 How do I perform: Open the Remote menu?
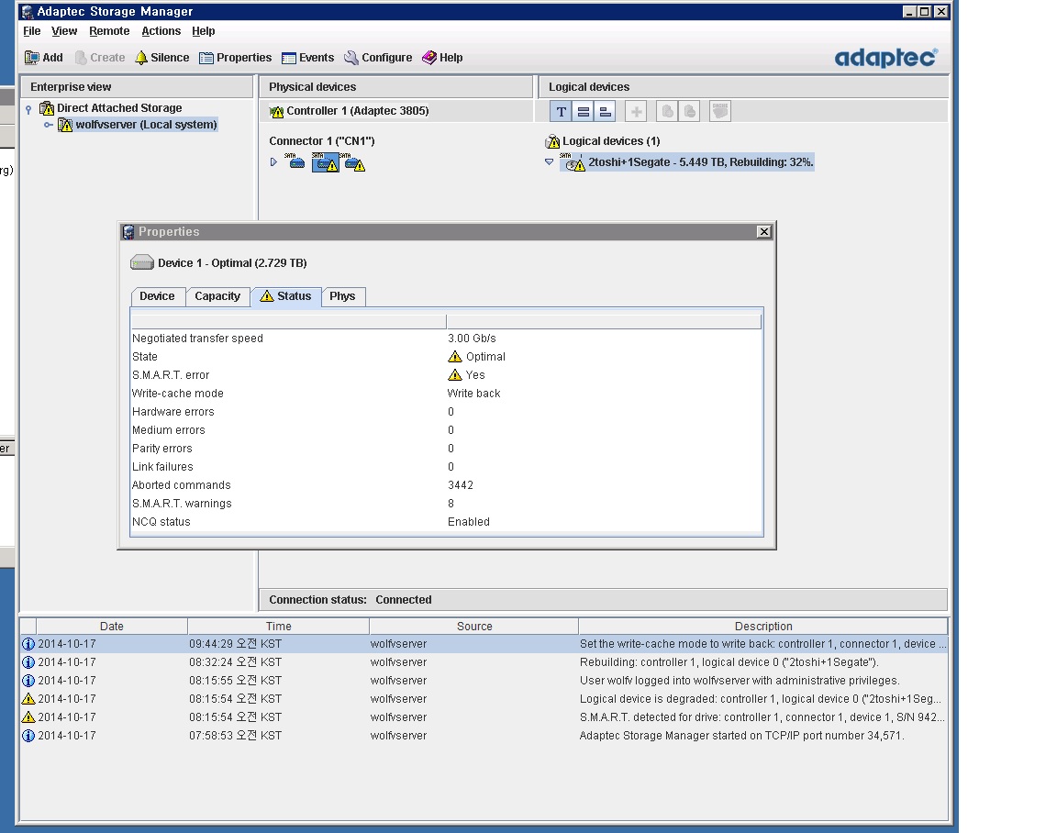pyautogui.click(x=109, y=31)
